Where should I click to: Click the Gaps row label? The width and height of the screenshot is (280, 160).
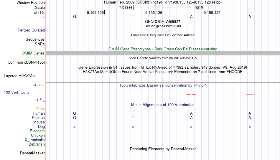coord(40,109)
